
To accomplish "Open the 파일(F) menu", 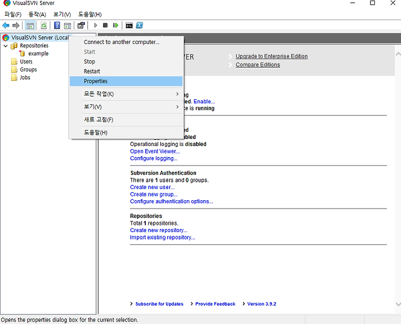I will (13, 14).
